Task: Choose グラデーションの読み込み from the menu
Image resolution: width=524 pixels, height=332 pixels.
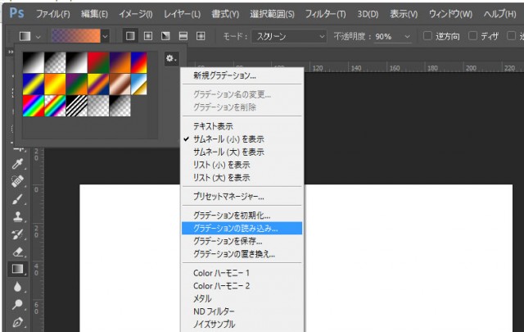Action: tap(236, 229)
